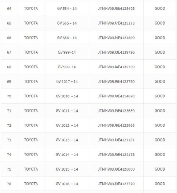The height and width of the screenshot is (193, 177).
Task: Click chassis number JTMHV09J9E4114678
Action: (x=116, y=96)
